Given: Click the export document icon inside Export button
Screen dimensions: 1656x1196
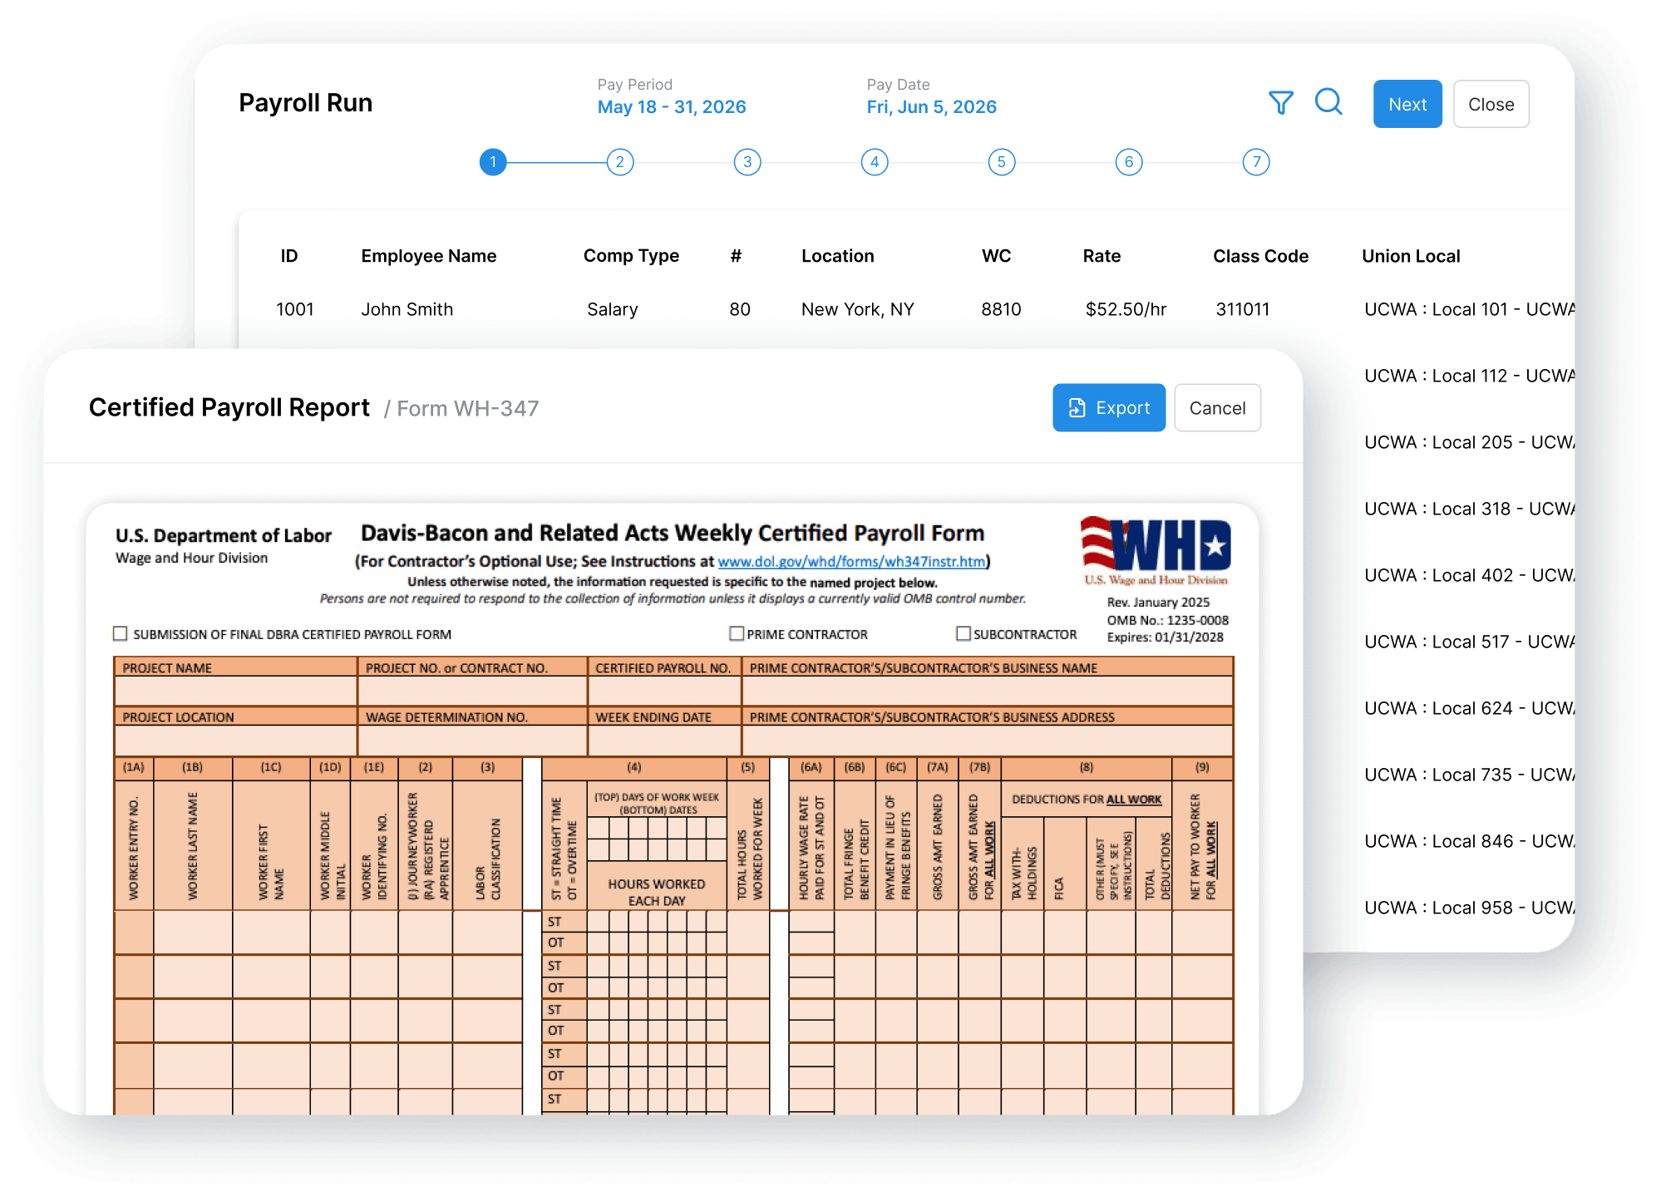Looking at the screenshot, I should pos(1078,407).
